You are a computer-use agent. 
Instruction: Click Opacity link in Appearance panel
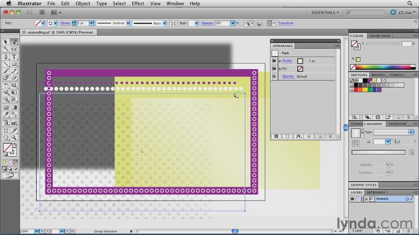click(x=288, y=77)
